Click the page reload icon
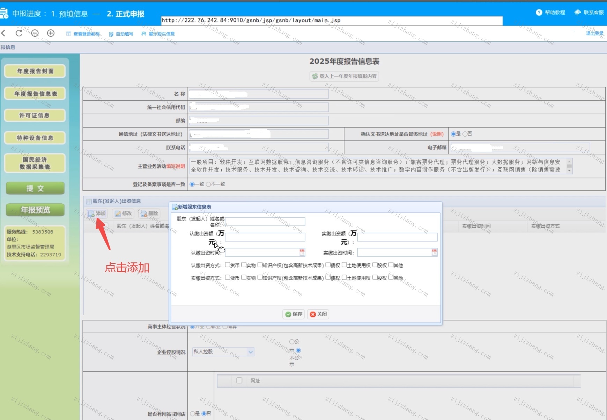The image size is (607, 420). 19,33
